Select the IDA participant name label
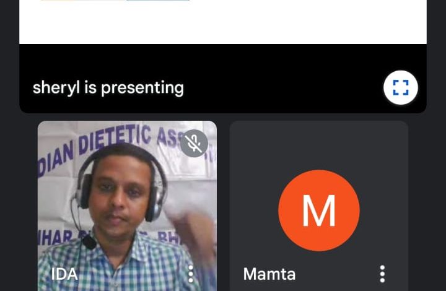This screenshot has height=291, width=446. pos(64,274)
